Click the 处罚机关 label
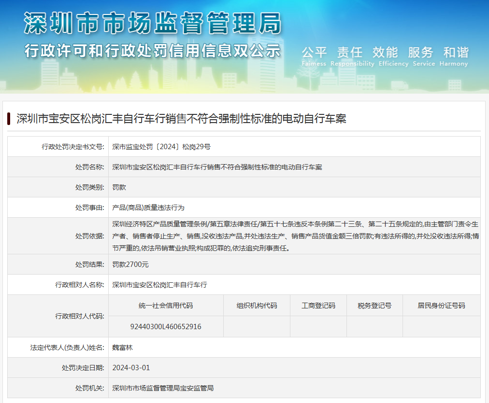 click(x=90, y=388)
